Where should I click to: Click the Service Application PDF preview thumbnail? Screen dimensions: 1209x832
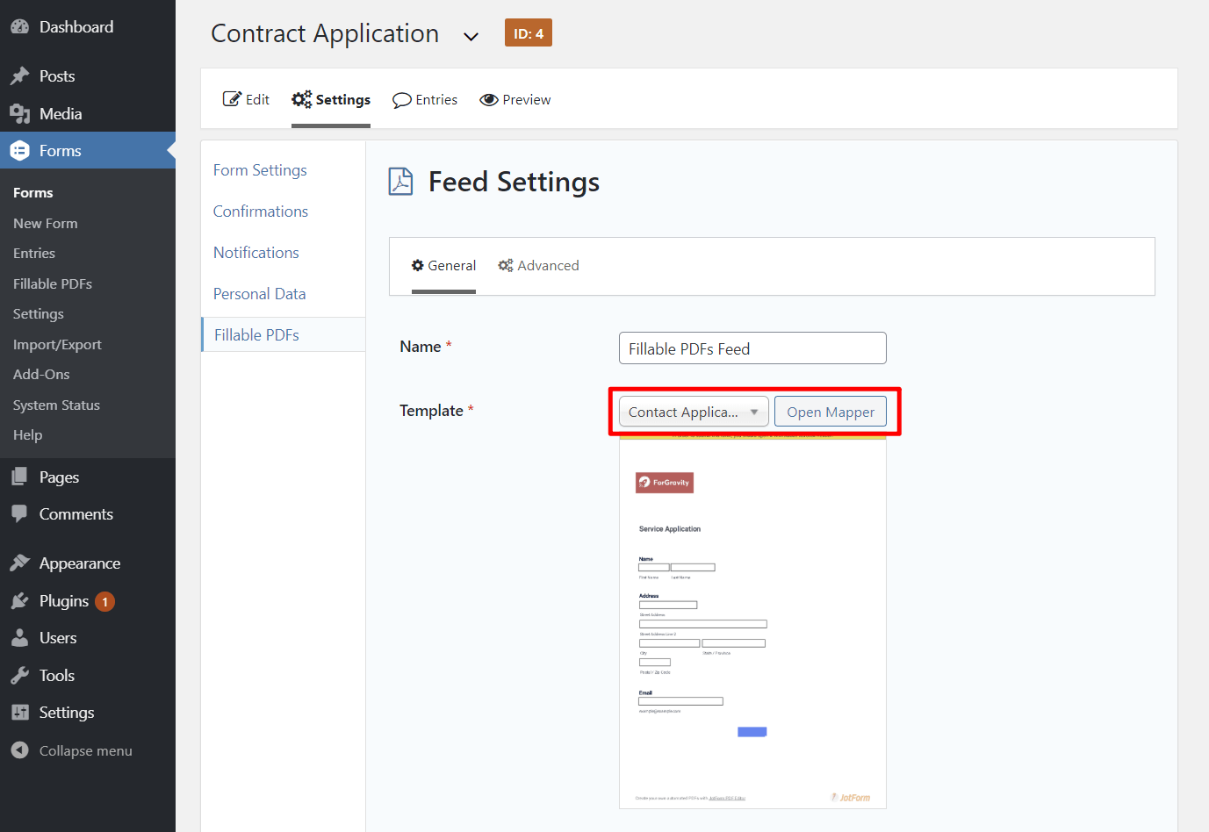752,623
